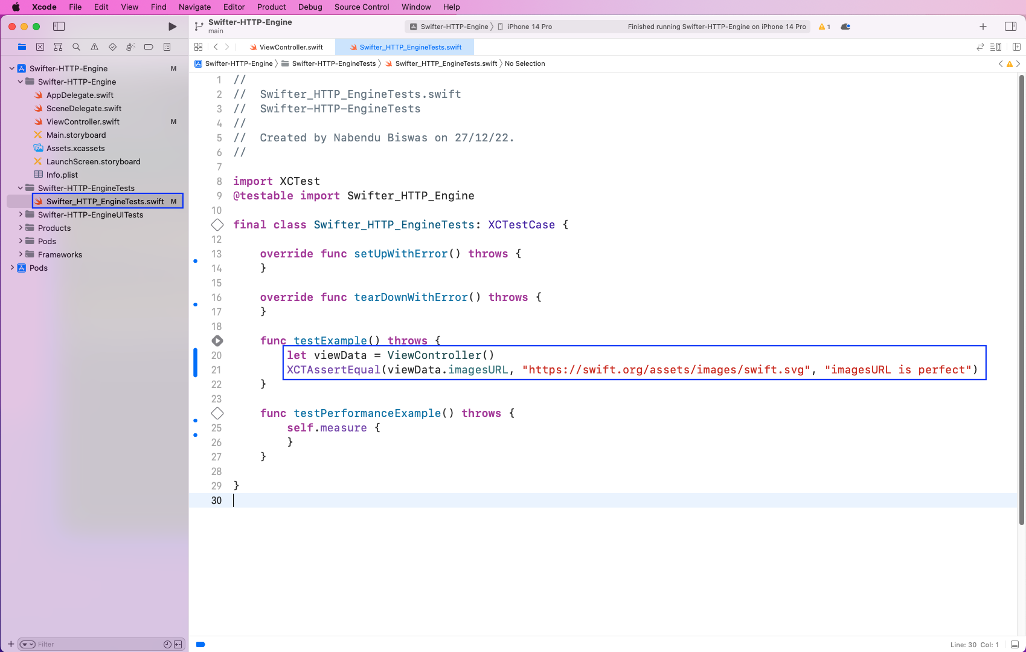The image size is (1026, 652).
Task: Expand the Frameworks group
Action: tap(21, 254)
